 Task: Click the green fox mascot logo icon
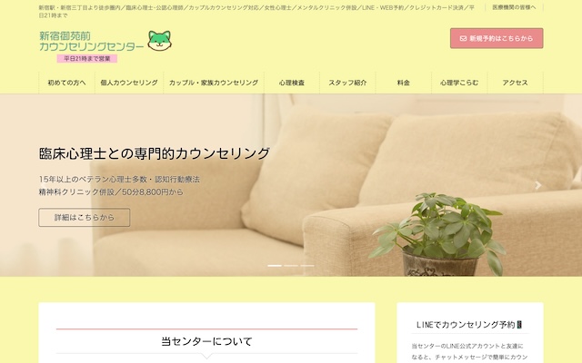tap(160, 40)
